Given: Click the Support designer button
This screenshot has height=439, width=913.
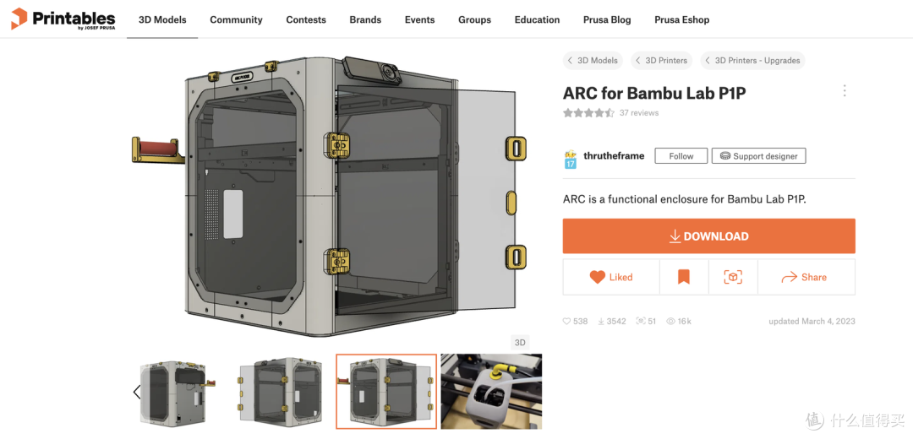Looking at the screenshot, I should tap(758, 156).
